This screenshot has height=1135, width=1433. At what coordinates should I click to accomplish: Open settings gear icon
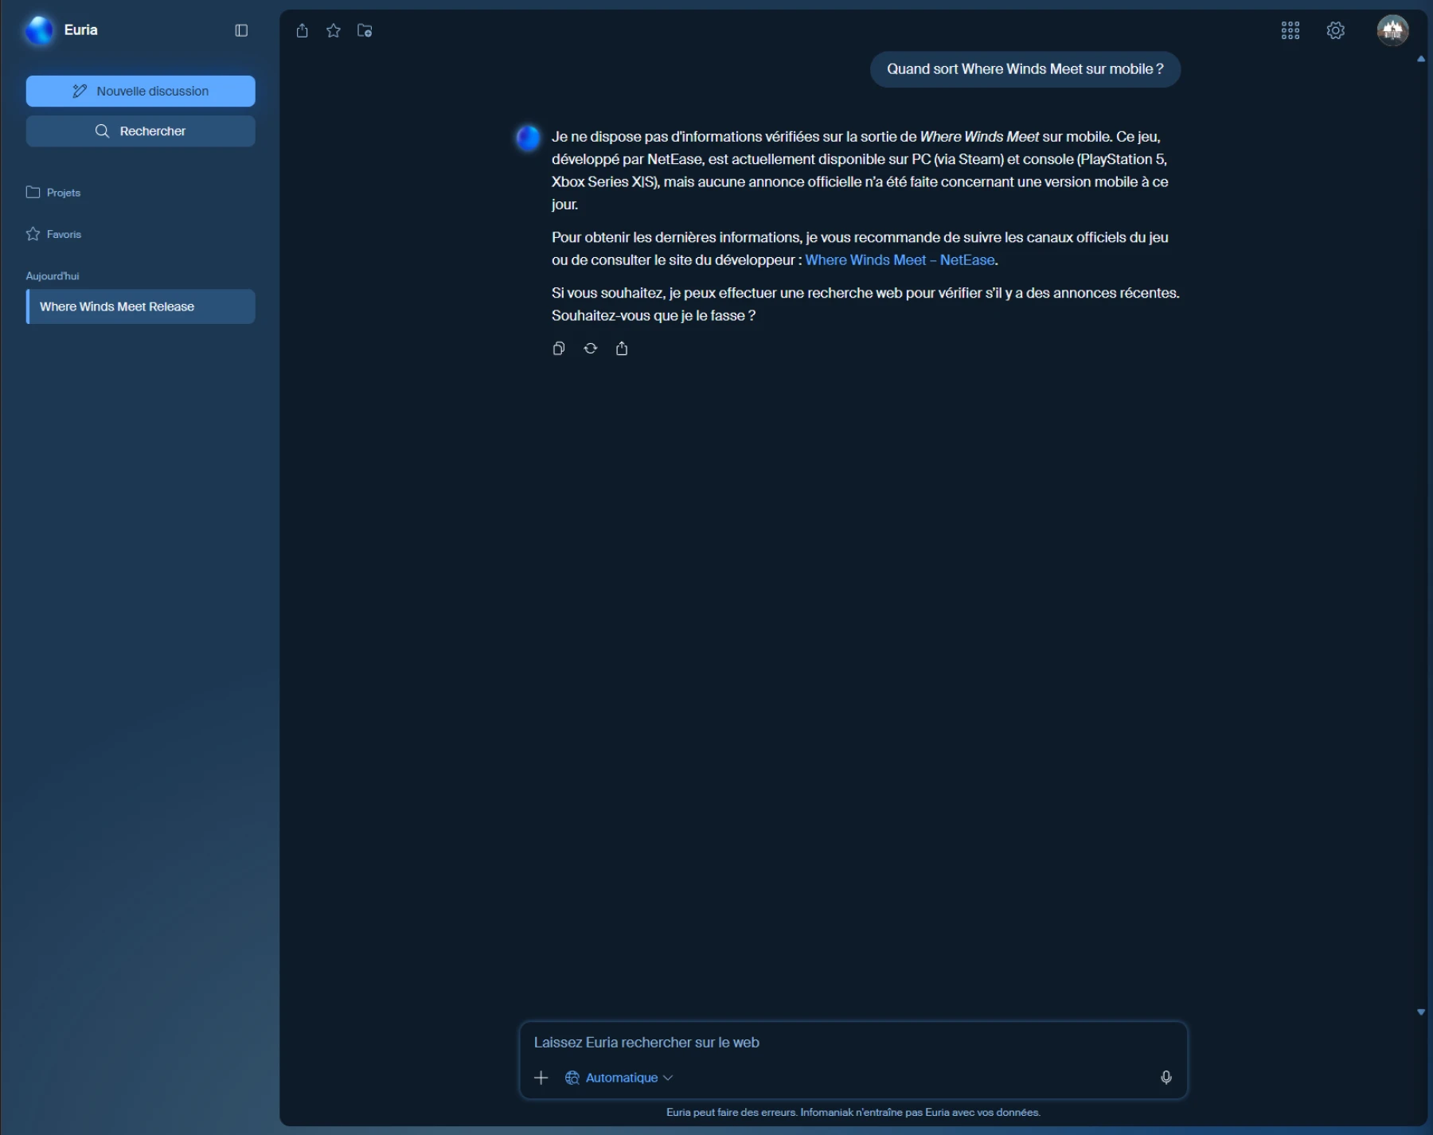1335,30
